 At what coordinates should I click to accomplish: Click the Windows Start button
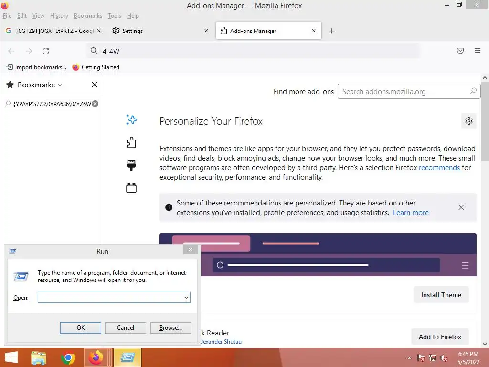click(x=11, y=357)
